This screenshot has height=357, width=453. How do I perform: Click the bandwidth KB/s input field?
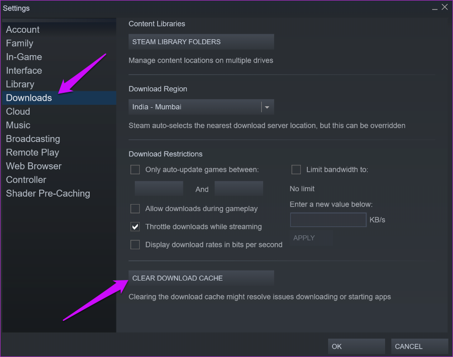pyautogui.click(x=328, y=220)
